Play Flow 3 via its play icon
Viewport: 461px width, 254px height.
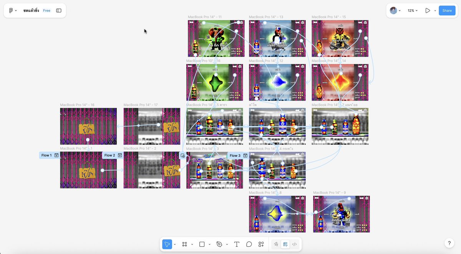tap(245, 155)
